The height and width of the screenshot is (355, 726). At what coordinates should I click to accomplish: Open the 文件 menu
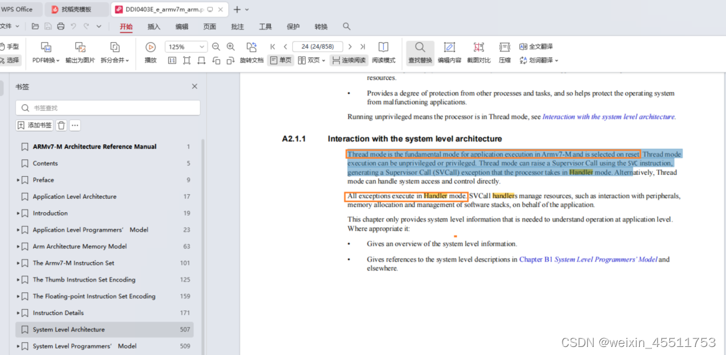(x=10, y=27)
